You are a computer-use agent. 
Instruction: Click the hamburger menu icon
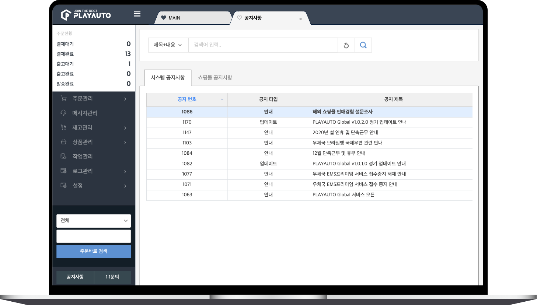(x=137, y=15)
